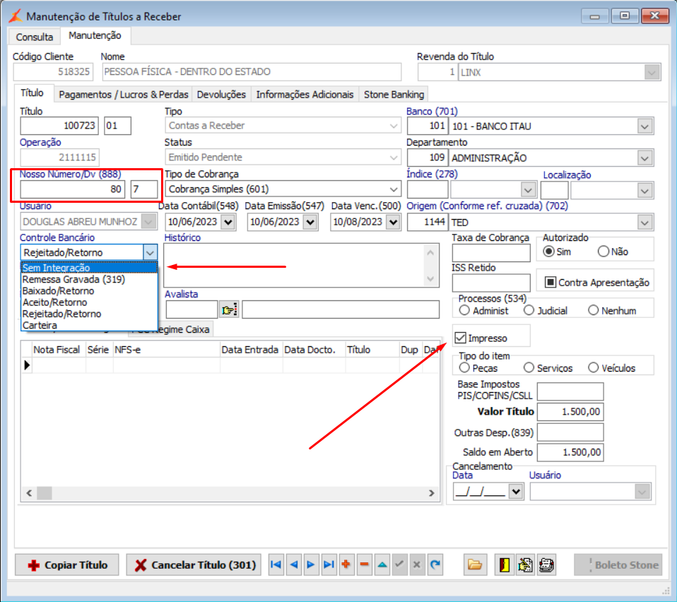Open the Pagamentos / Lucros & Perdas tab
The width and height of the screenshot is (677, 602).
(x=124, y=94)
